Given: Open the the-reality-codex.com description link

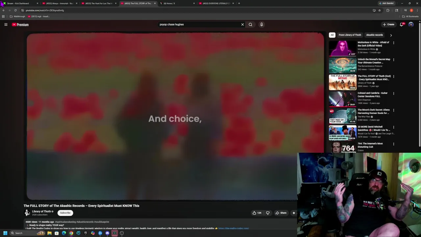Looking at the screenshot, I should pos(234,228).
